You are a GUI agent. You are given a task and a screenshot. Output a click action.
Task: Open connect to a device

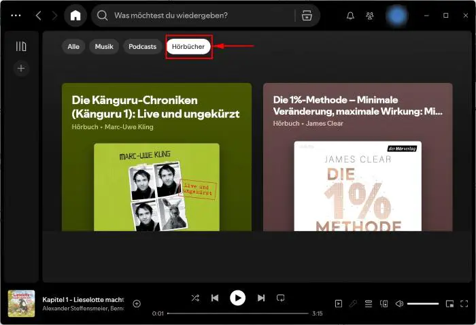[x=384, y=303]
